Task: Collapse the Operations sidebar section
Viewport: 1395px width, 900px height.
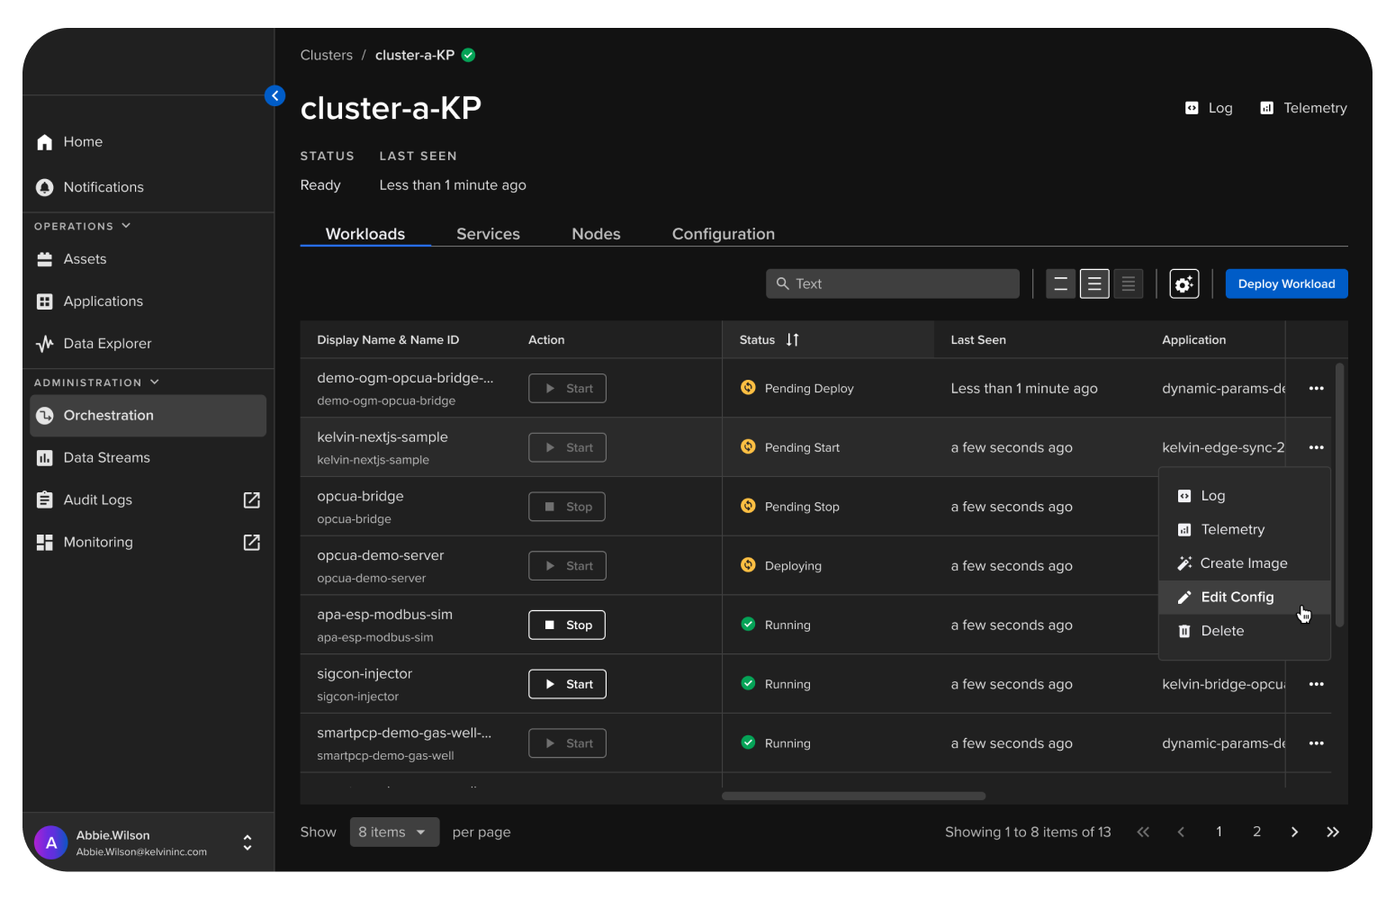Action: [126, 226]
